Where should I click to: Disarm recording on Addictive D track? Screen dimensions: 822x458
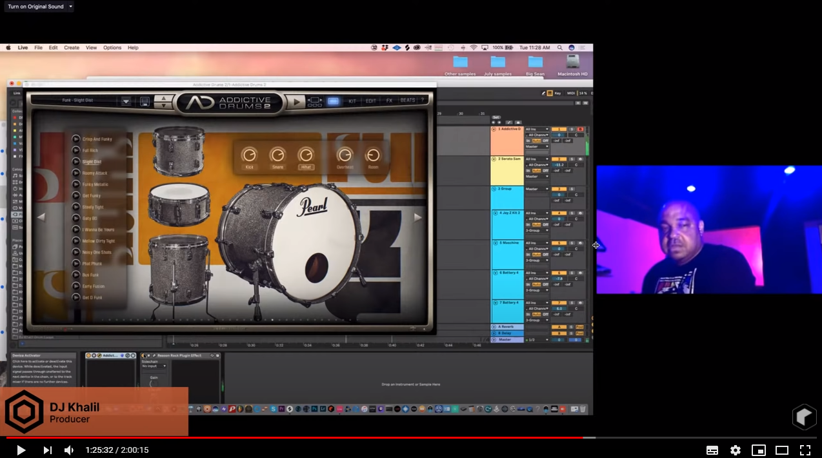pos(580,129)
